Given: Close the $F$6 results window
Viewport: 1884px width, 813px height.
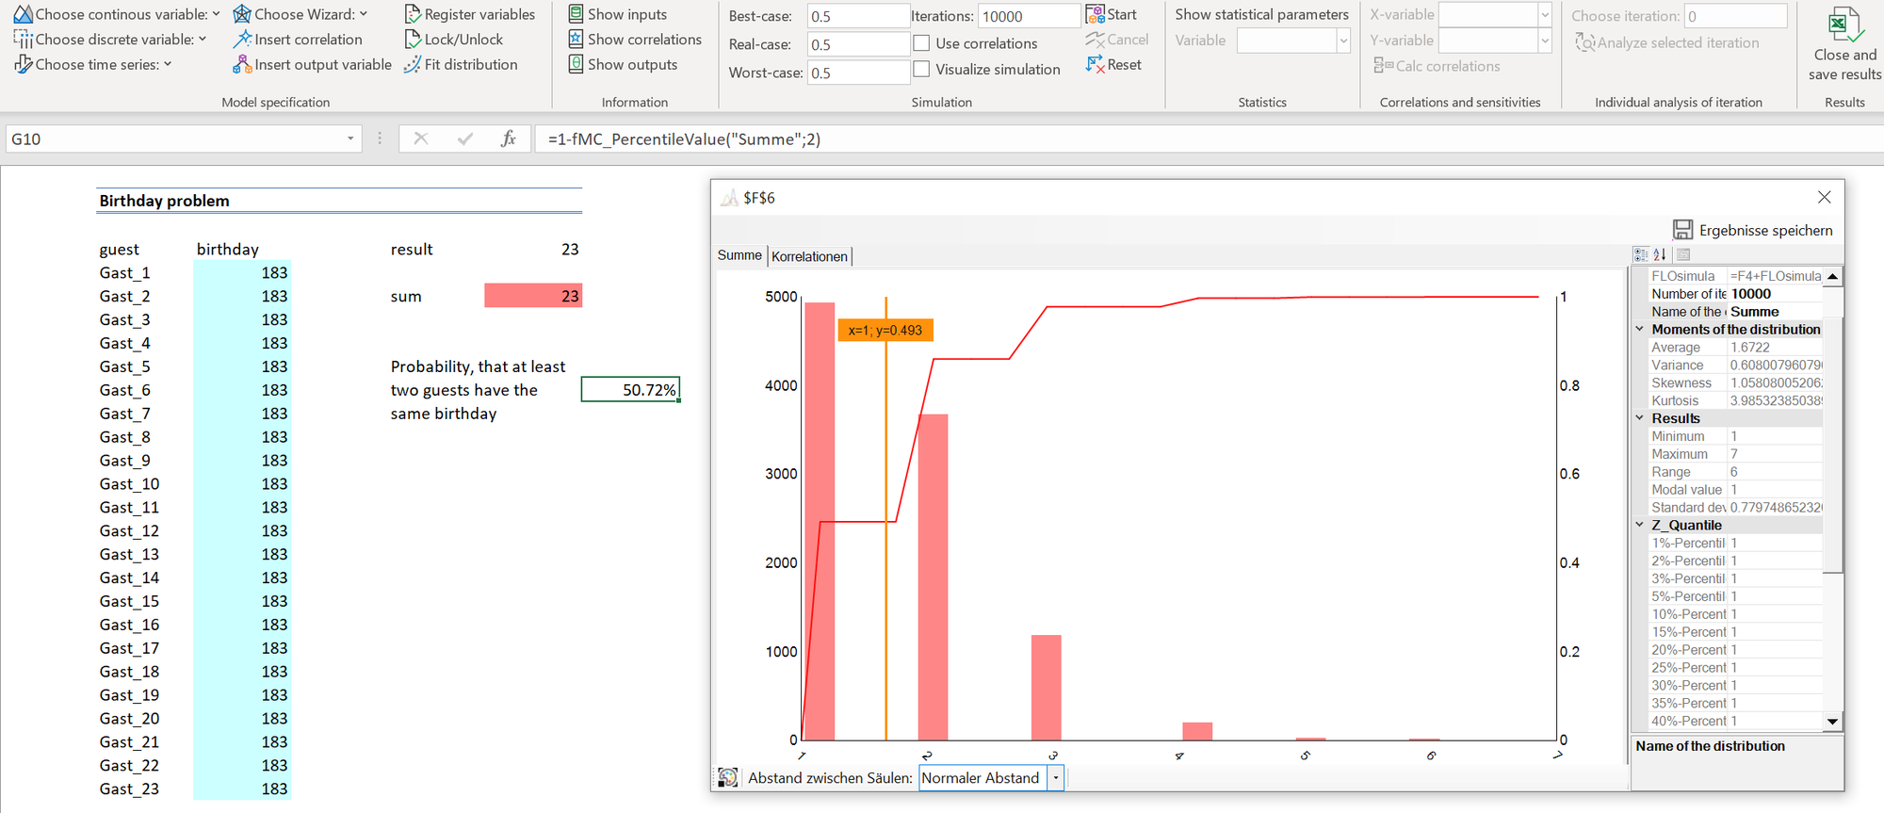Looking at the screenshot, I should [x=1824, y=197].
